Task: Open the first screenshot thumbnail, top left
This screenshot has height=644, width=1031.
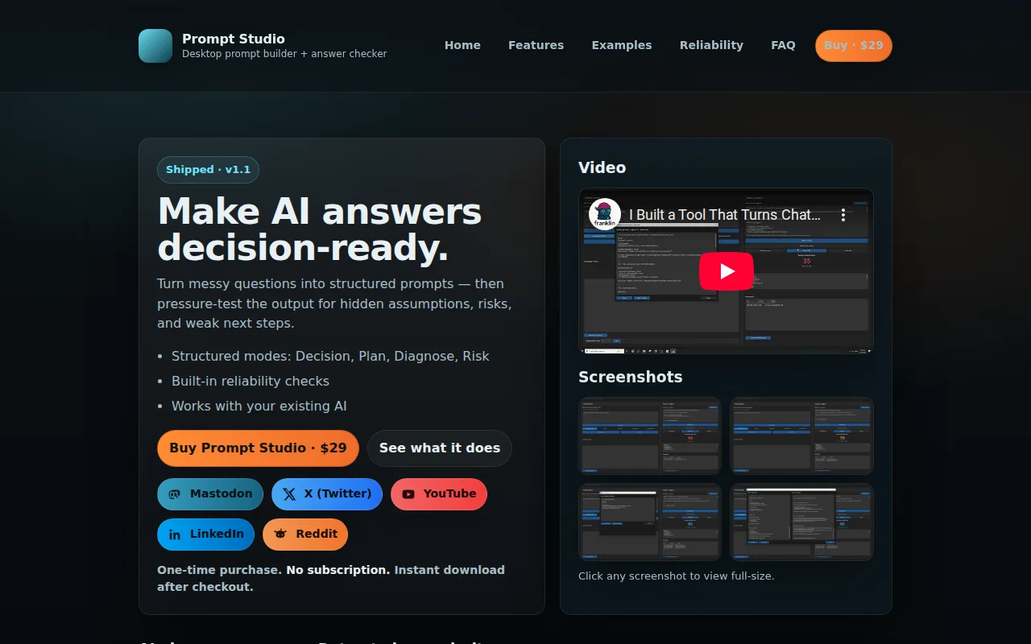Action: tap(650, 436)
